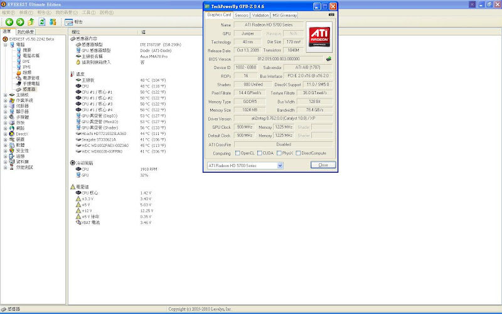Expand the 組態 config tree node
Image resolution: width=502 pixels, height=314 pixels.
[x=6, y=156]
